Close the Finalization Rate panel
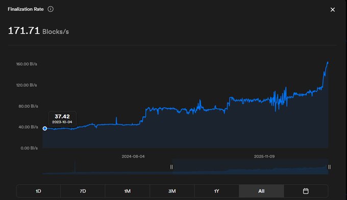Screen dimensions: 347x200 [332, 10]
